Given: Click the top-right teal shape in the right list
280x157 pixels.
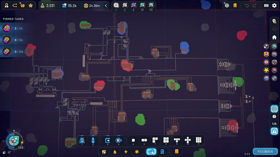Looking at the screenshot, I should 274,46.
